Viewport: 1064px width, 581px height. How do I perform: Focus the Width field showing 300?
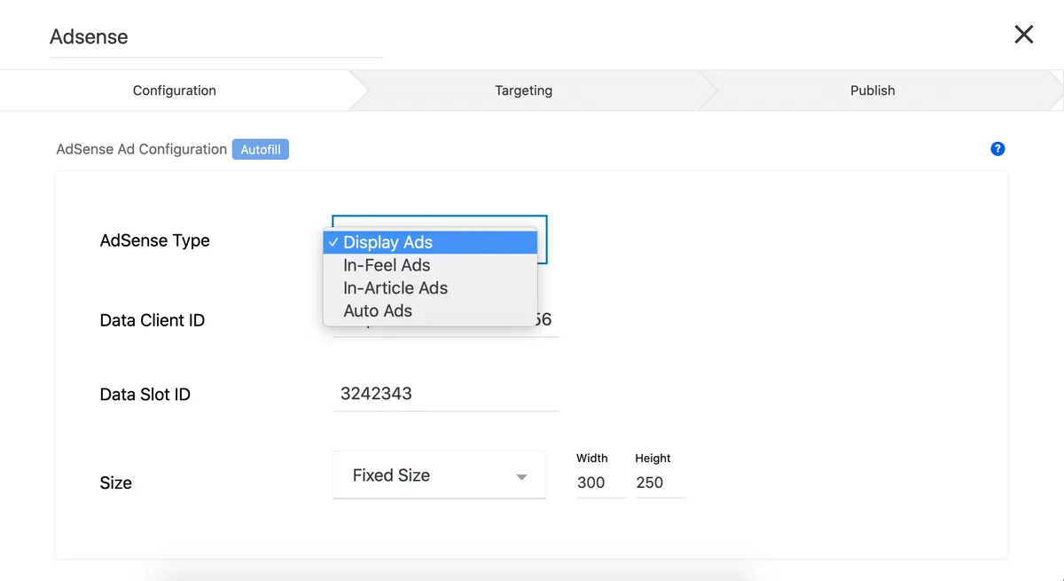[x=601, y=483]
